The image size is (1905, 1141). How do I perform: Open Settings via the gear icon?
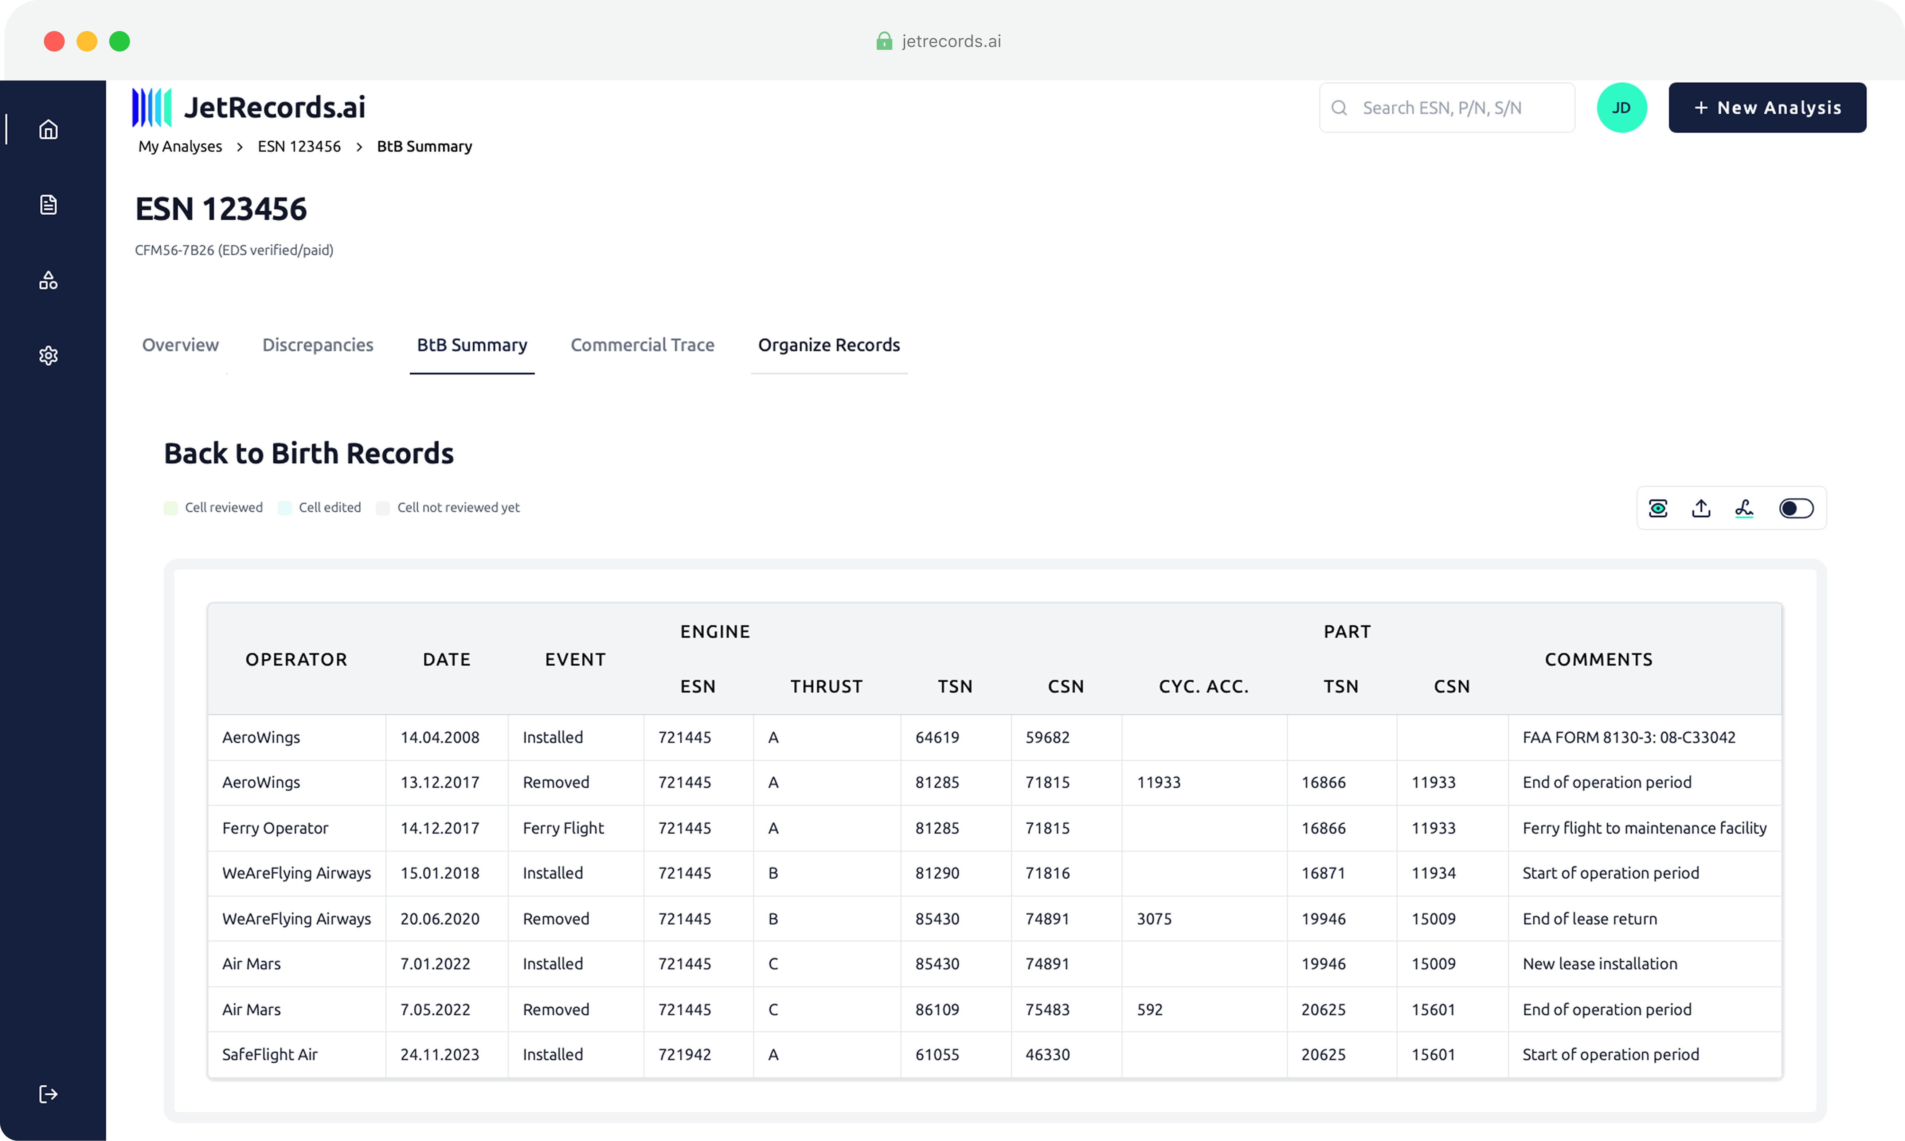click(48, 355)
